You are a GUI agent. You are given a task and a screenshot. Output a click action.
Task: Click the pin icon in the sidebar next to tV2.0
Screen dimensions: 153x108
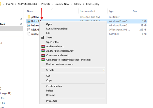(21, 24)
